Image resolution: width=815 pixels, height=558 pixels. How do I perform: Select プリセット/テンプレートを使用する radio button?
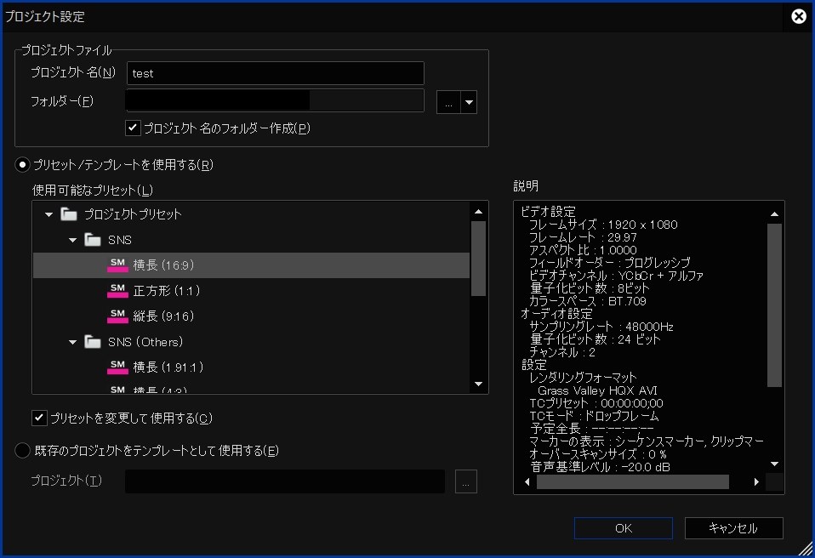(22, 165)
